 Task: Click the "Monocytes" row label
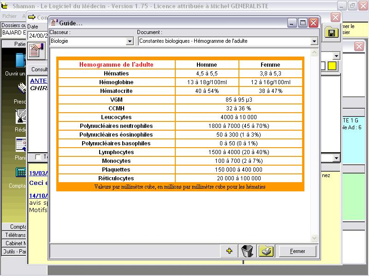pos(116,161)
